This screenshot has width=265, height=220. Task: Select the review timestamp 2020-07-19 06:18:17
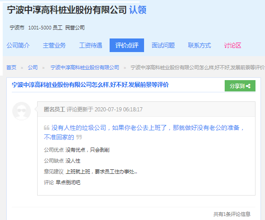119,110
